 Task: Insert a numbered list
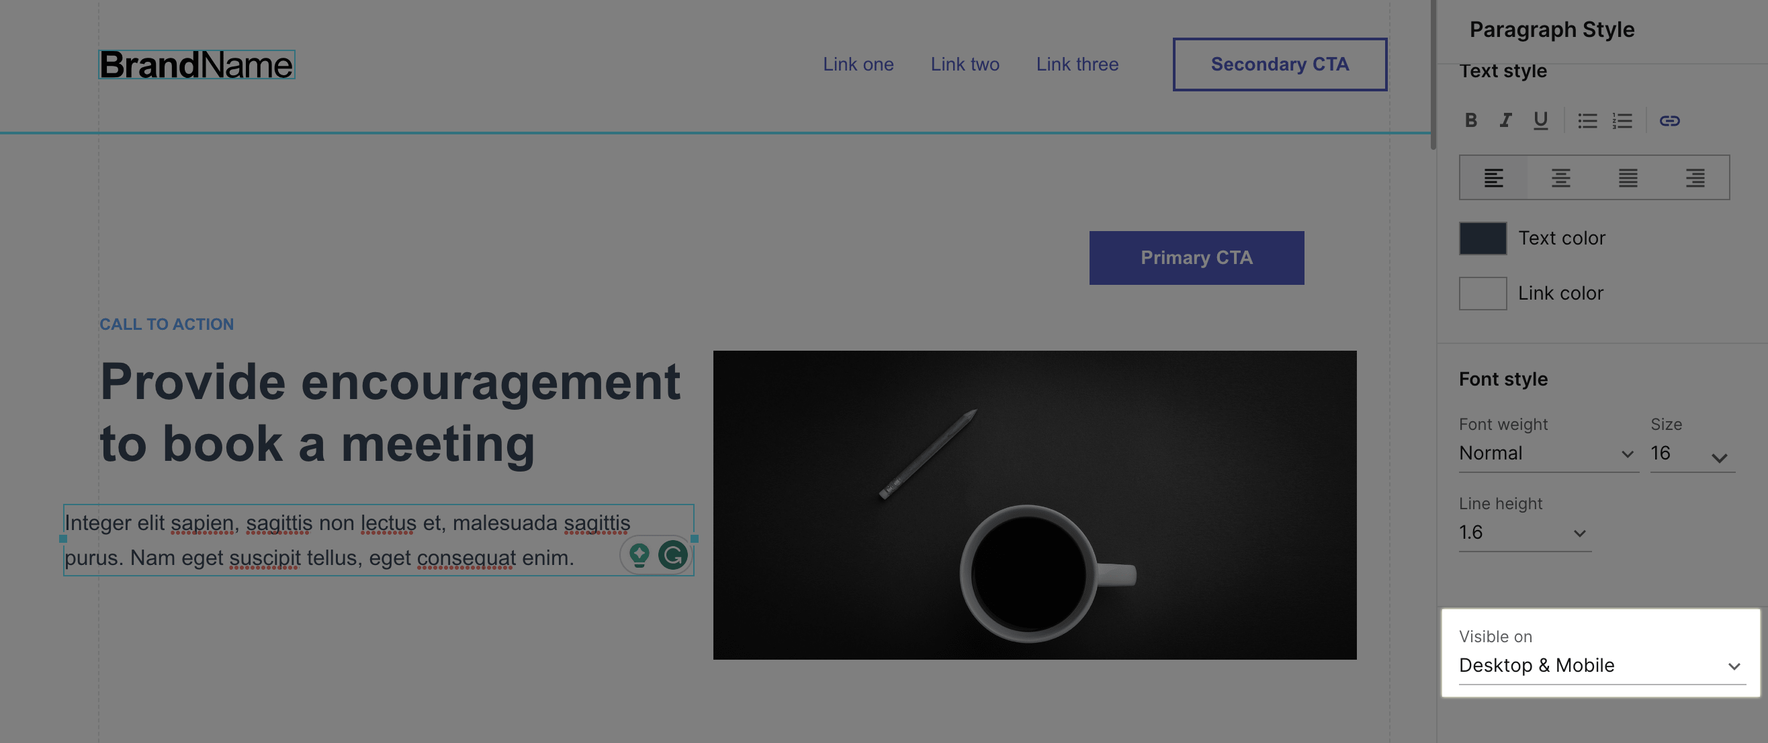[x=1622, y=121]
